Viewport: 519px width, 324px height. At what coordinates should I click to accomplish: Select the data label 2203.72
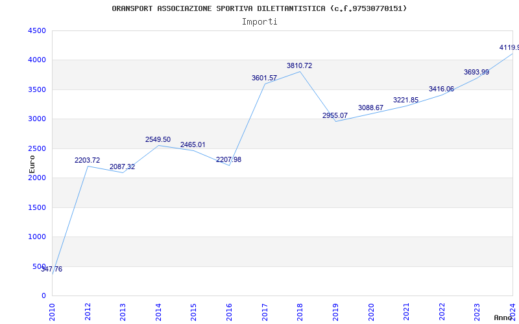87,160
